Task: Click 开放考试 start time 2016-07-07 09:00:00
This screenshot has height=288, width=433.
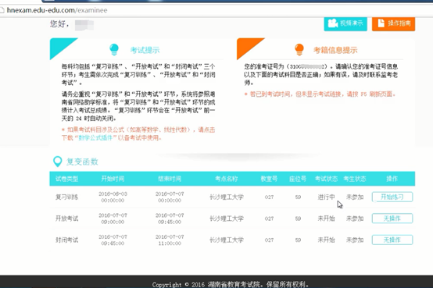Action: [113, 219]
